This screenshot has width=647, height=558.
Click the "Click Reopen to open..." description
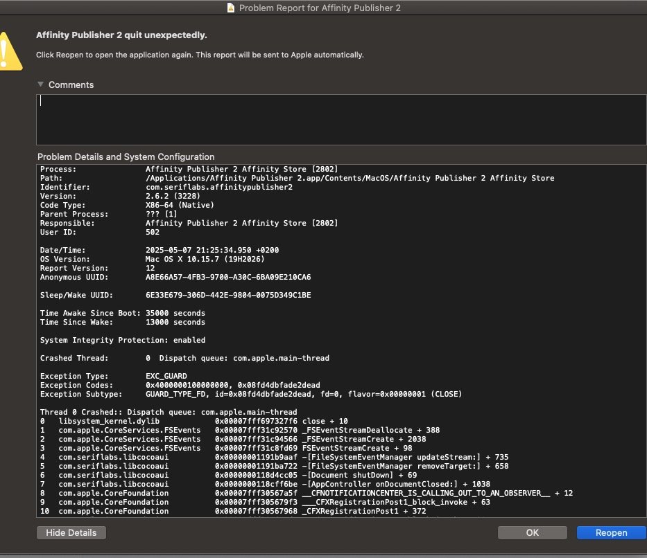tap(200, 55)
